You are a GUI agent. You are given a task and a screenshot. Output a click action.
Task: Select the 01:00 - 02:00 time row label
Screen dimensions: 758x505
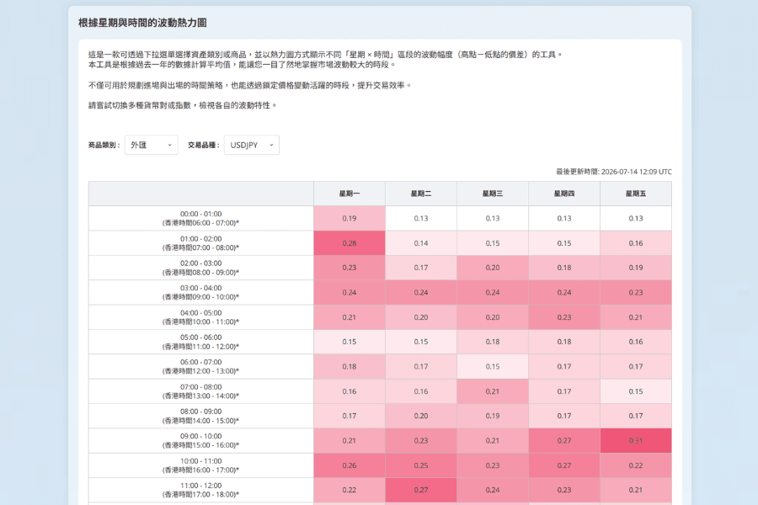(x=201, y=243)
